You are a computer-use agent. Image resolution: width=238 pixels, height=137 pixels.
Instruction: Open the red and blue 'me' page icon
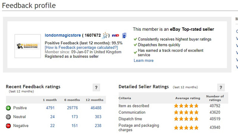(x=115, y=36)
